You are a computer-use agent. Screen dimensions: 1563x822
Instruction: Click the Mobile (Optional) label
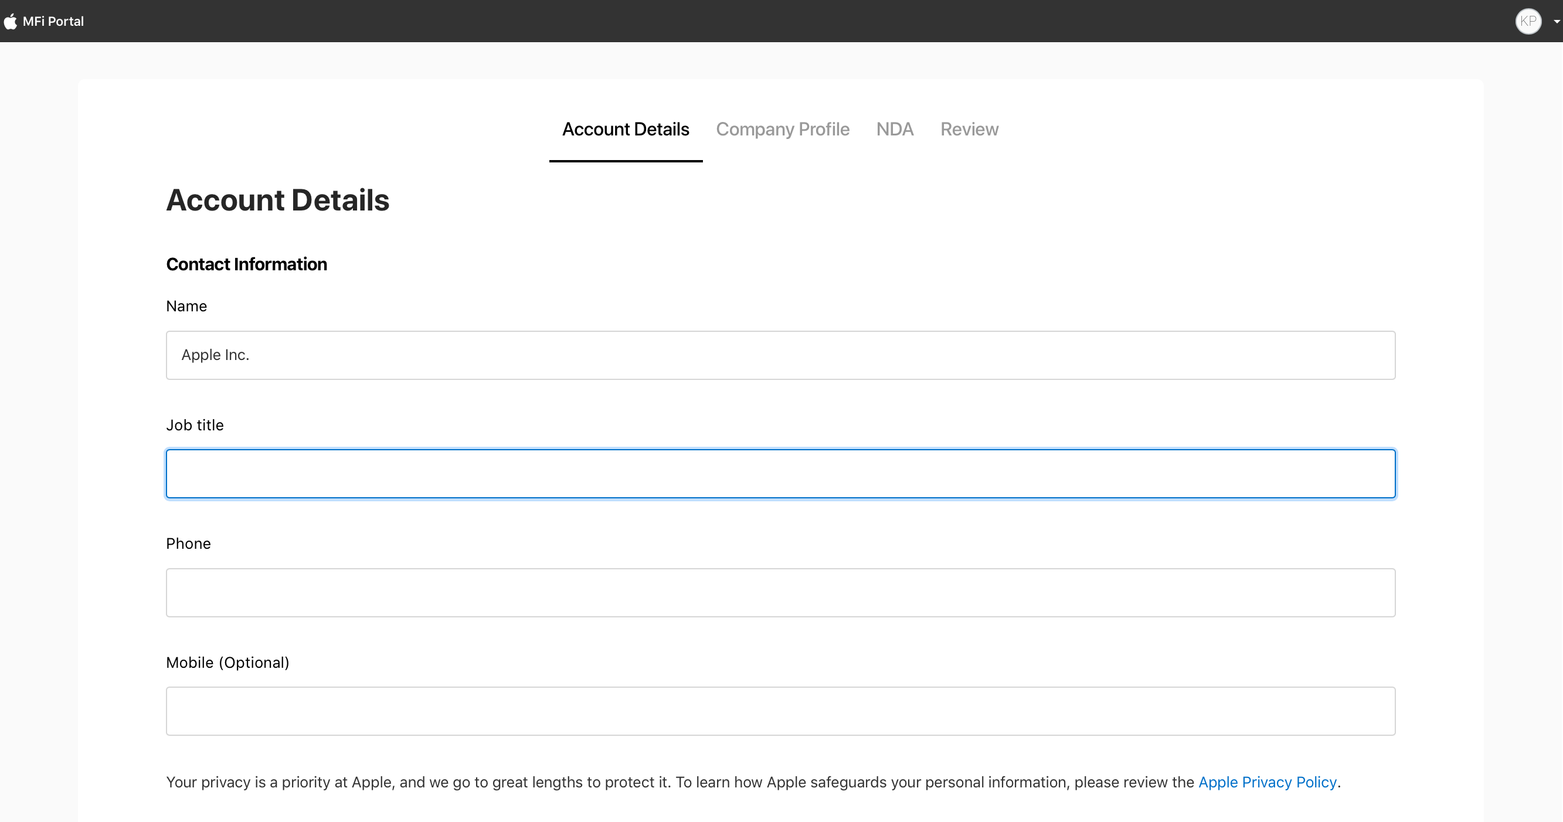click(227, 663)
